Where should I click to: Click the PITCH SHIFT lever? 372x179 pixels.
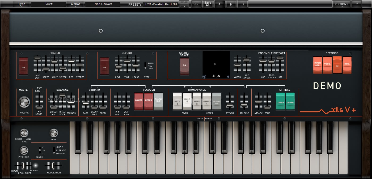[x=23, y=166]
